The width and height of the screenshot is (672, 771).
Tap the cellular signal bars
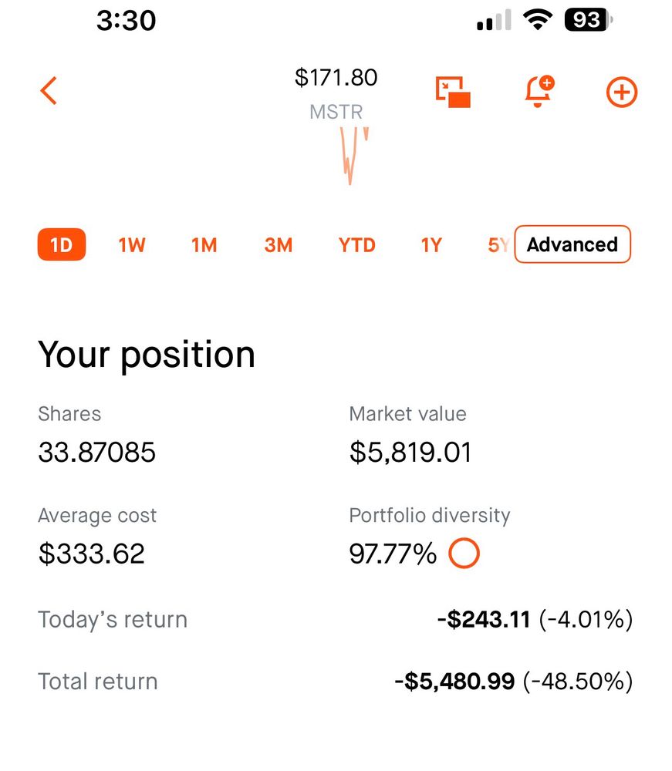pos(494,20)
